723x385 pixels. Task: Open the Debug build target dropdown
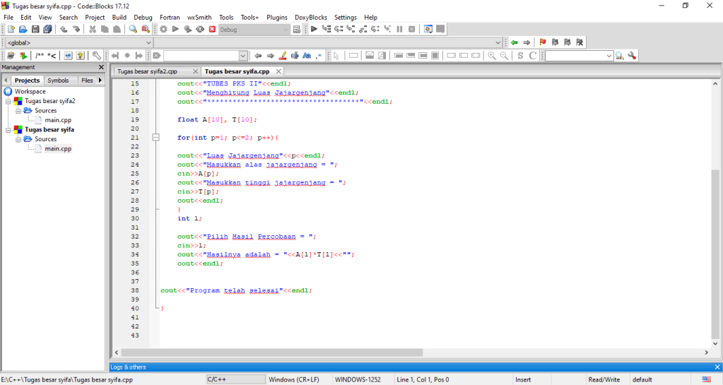point(286,30)
